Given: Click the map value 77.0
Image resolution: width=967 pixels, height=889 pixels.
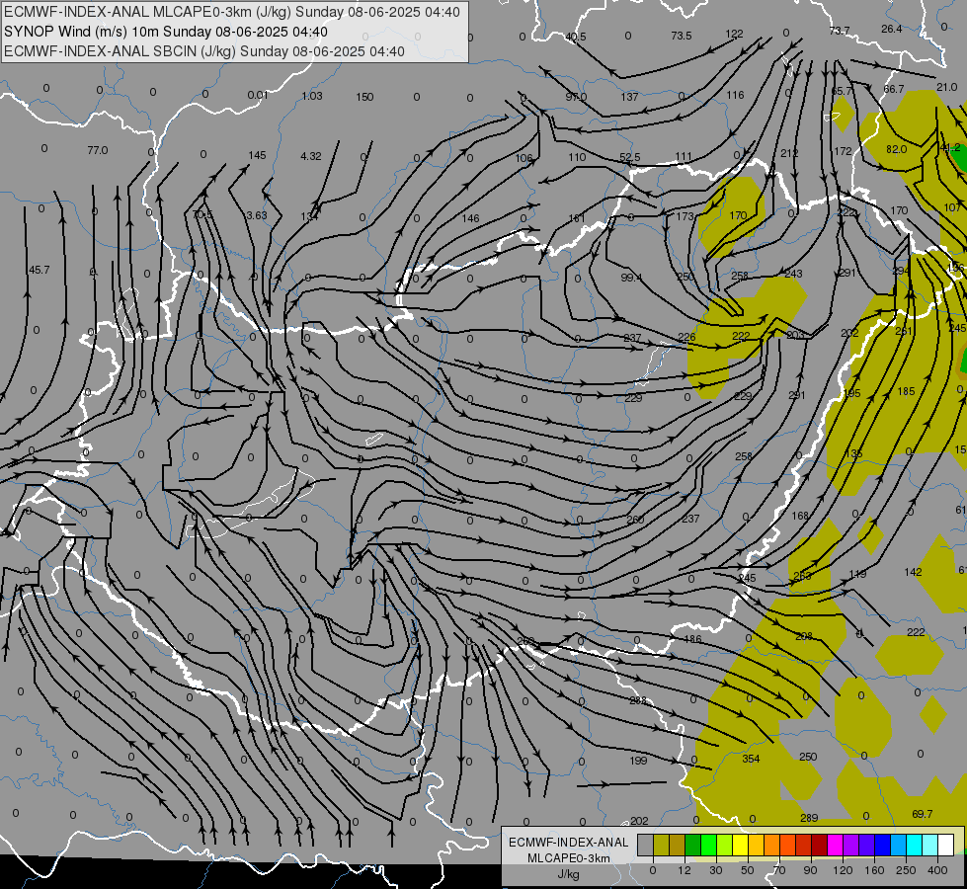Looking at the screenshot, I should [x=98, y=150].
